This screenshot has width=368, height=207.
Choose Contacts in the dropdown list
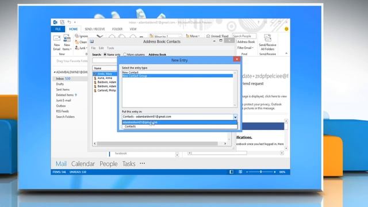[179, 126]
